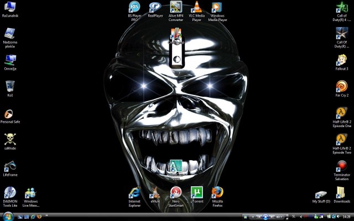Open Mozilla Firefox desktop shortcut
Viewport: 354px width, 221px height.
click(217, 197)
